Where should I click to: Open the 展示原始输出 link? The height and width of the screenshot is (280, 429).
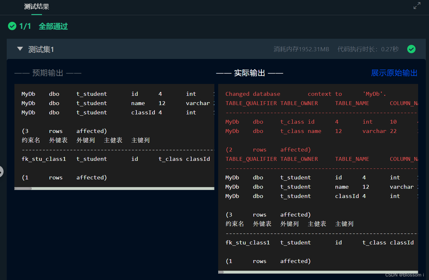point(394,73)
